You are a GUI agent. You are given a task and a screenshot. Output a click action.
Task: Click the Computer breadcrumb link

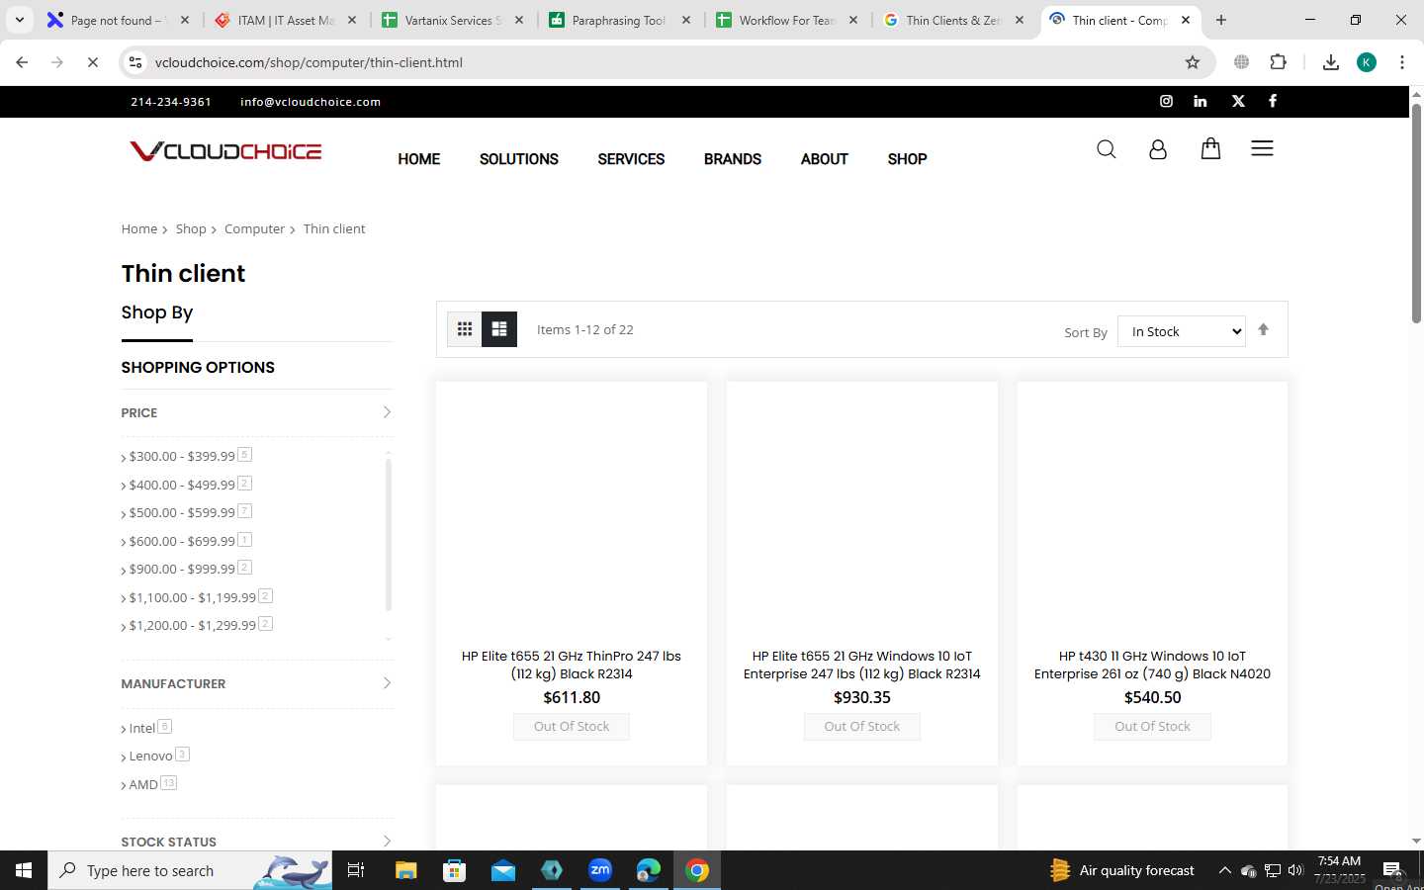(254, 228)
